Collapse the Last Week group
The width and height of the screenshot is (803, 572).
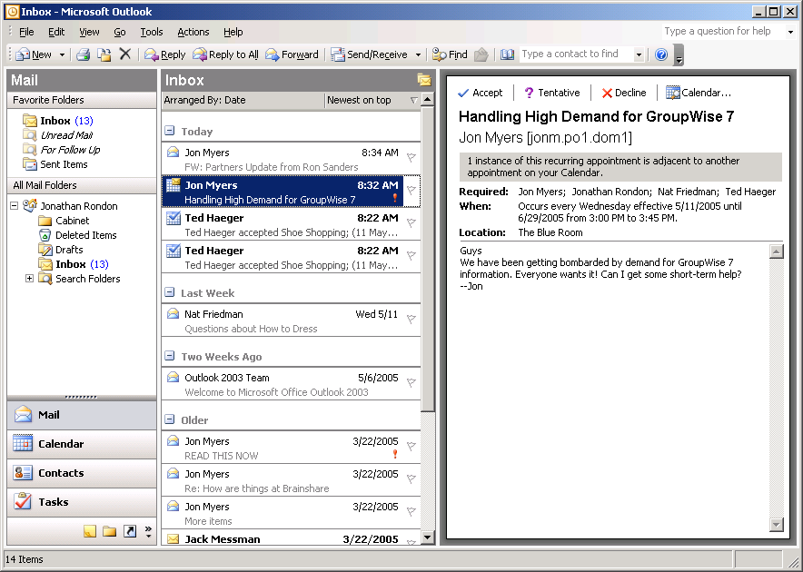click(x=170, y=292)
